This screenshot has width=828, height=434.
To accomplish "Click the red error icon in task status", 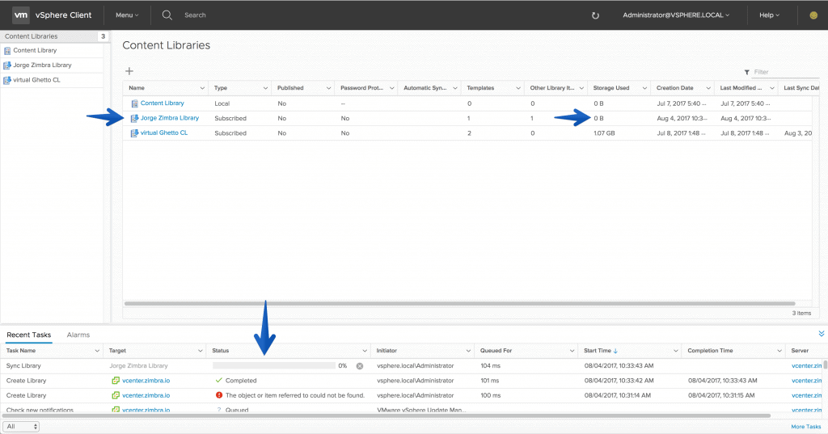I will click(219, 395).
